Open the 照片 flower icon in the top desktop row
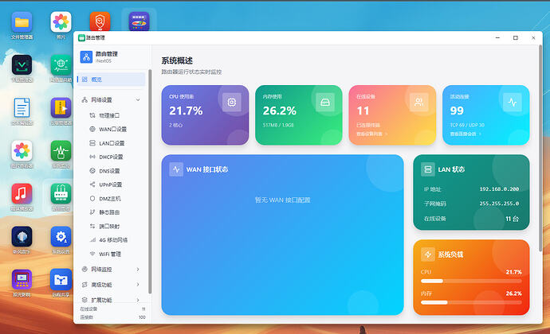550x334 pixels. 61,21
